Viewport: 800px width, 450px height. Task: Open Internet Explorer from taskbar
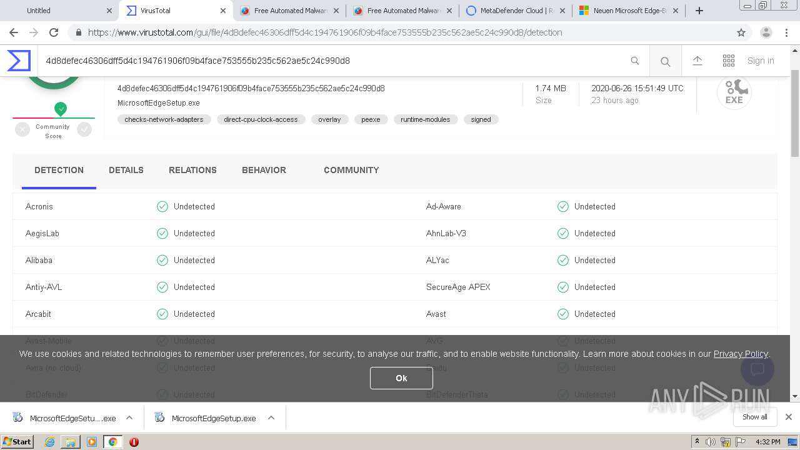49,442
